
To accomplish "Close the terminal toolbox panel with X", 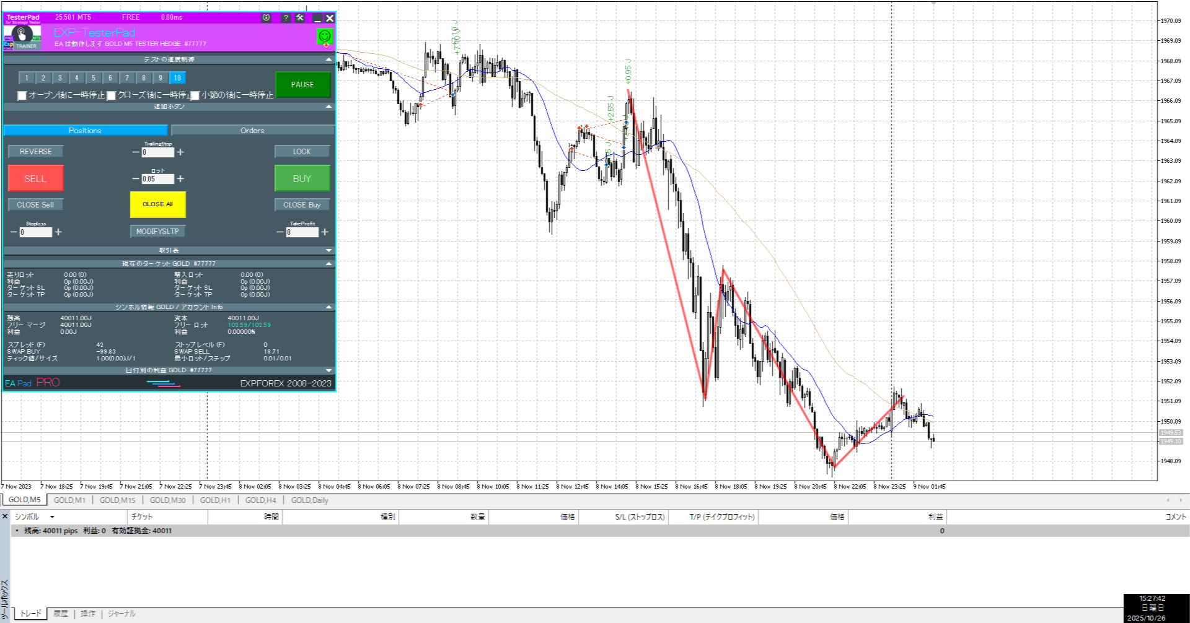I will (x=5, y=516).
